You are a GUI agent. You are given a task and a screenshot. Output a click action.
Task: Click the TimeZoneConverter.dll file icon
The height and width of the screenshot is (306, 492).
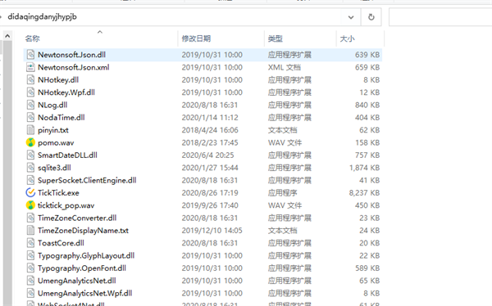click(30, 218)
